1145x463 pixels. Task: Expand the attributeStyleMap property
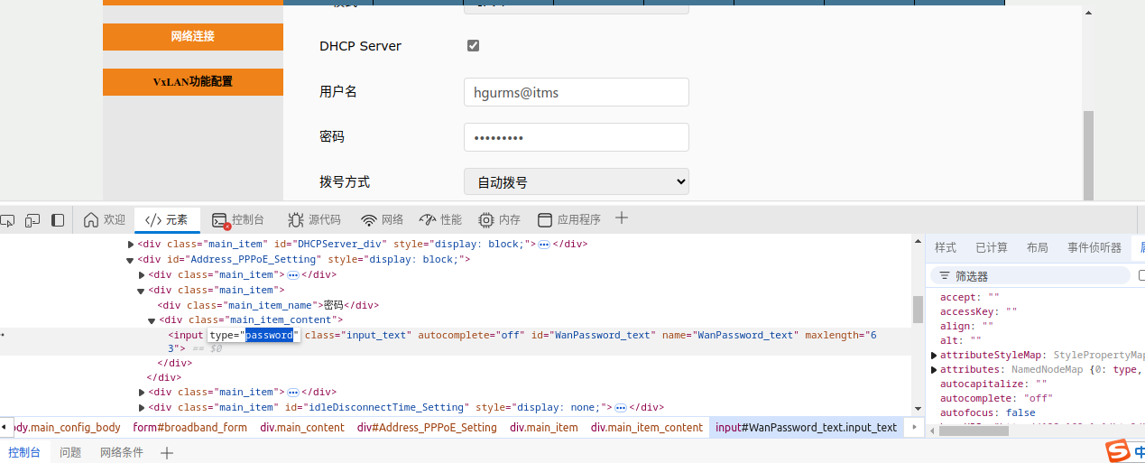coord(935,356)
